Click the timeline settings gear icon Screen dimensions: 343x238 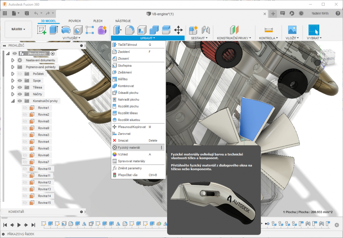pyautogui.click(x=337, y=225)
